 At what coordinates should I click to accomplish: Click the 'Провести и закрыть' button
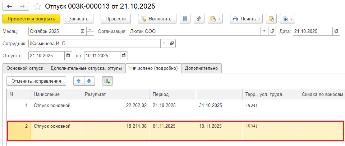(x=31, y=19)
